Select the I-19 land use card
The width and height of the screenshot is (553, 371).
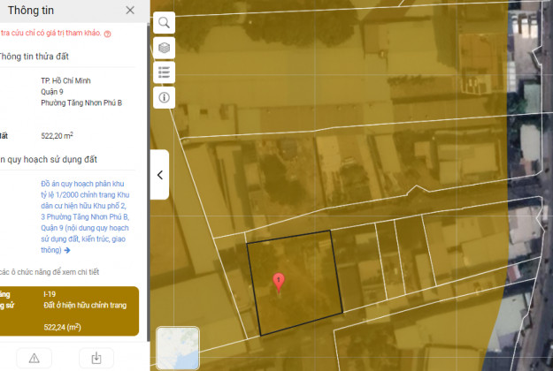pos(69,310)
